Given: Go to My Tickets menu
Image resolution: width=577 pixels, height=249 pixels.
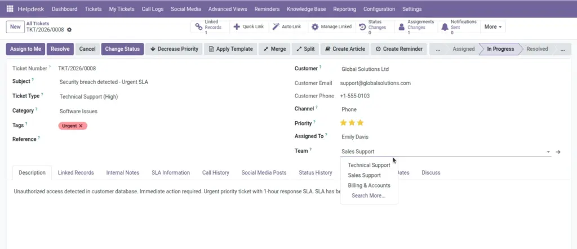Looking at the screenshot, I should (x=122, y=9).
